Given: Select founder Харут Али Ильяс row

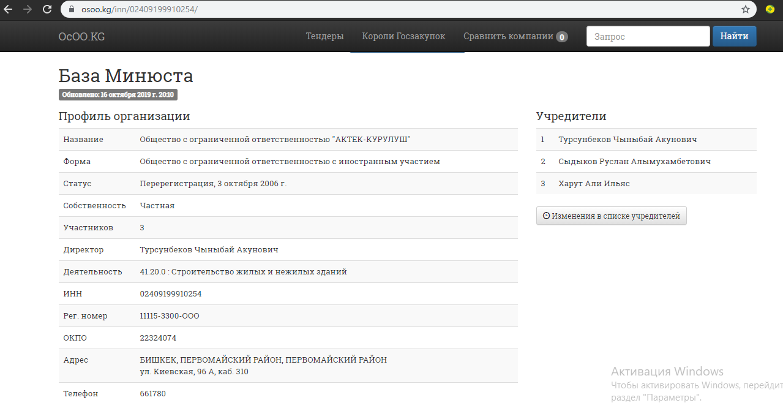Looking at the screenshot, I should coord(594,183).
